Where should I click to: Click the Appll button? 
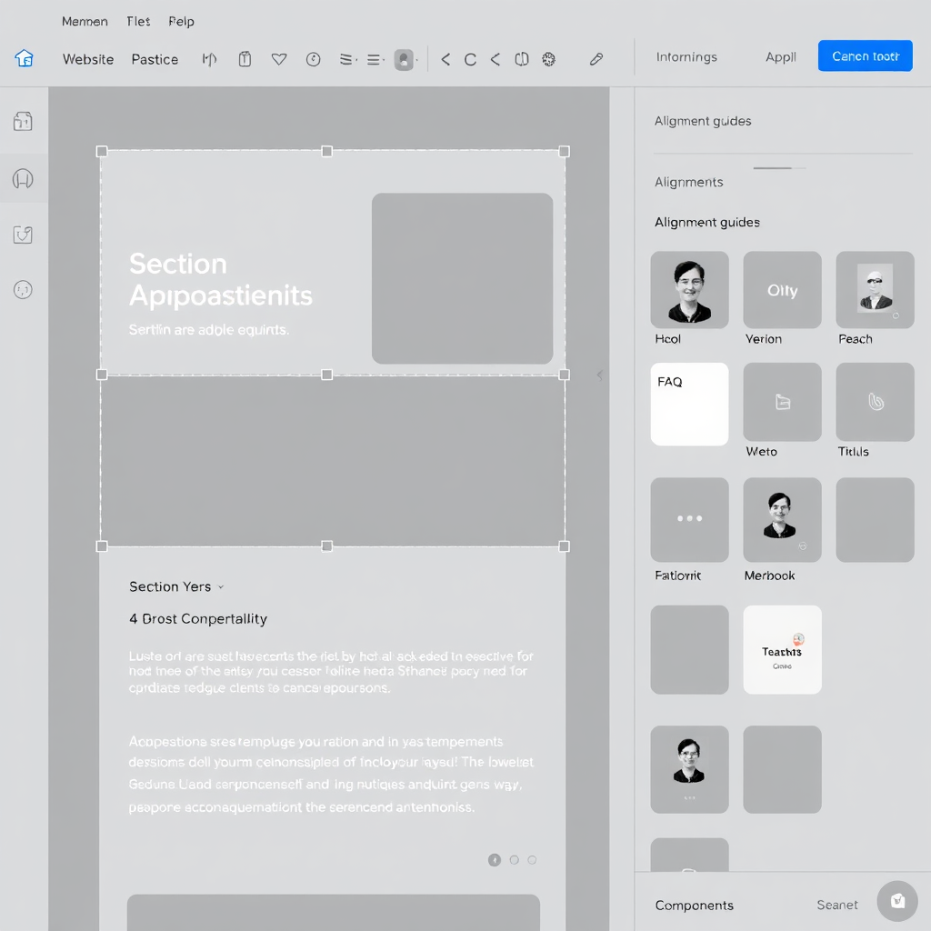[x=780, y=57]
